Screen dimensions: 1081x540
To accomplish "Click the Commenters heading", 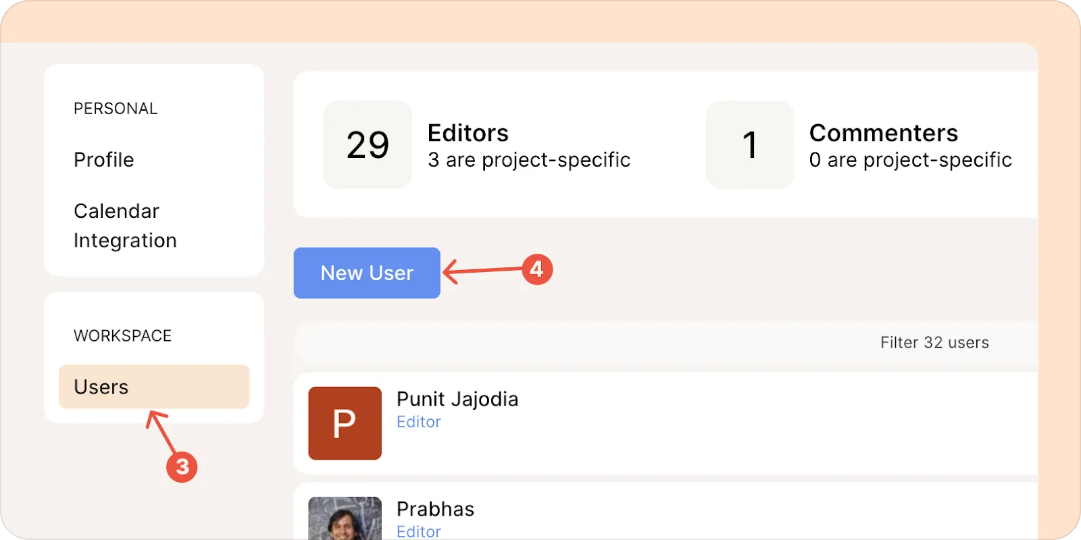I will click(884, 133).
